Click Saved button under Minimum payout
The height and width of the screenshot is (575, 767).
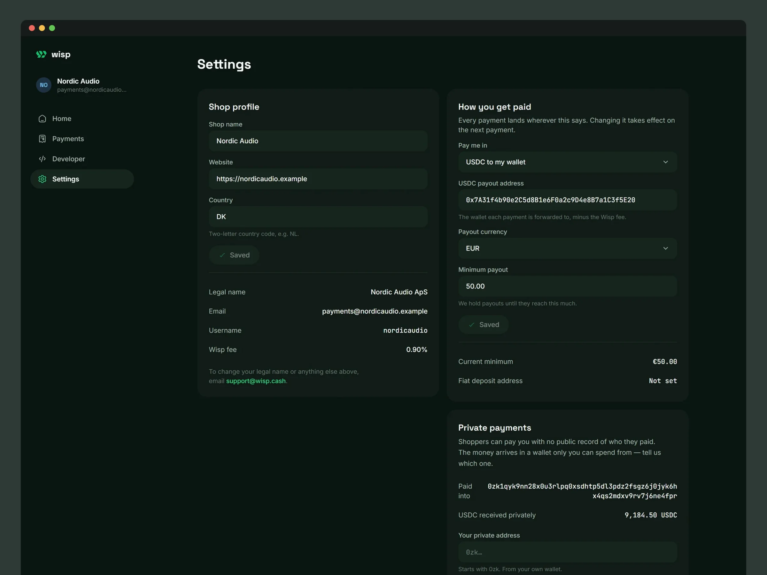click(483, 325)
